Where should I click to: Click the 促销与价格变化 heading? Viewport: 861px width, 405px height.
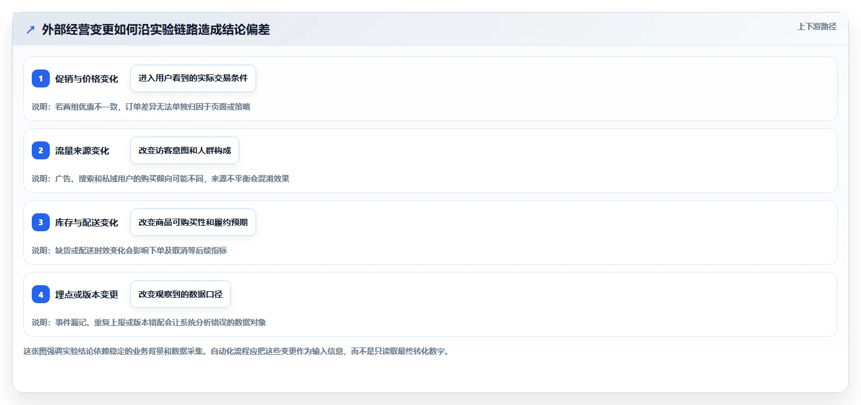(x=87, y=78)
